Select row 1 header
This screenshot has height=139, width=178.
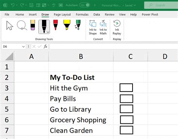[x=7, y=67]
